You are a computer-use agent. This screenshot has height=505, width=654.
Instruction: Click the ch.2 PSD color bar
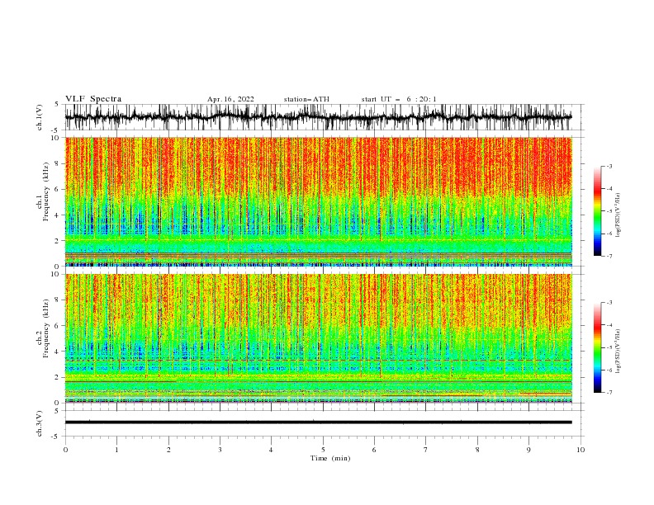click(598, 347)
